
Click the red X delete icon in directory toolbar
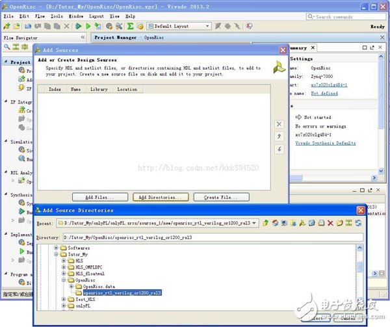click(330, 223)
